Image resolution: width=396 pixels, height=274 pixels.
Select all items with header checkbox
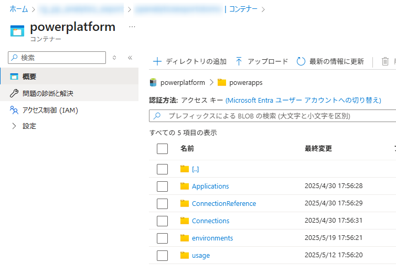[162, 149]
